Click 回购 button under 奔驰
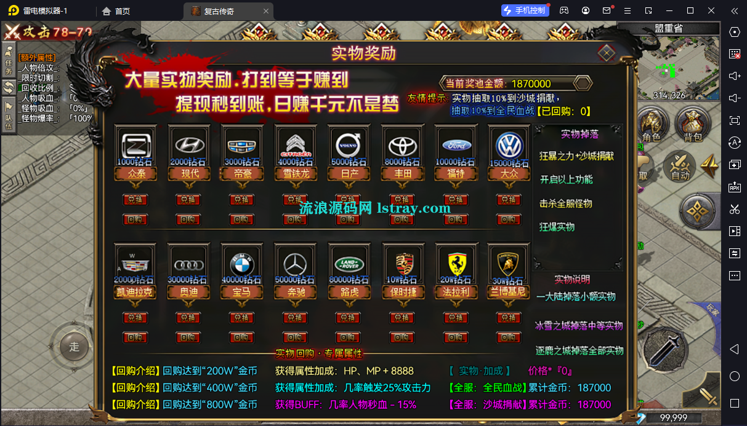This screenshot has height=426, width=747. [295, 337]
